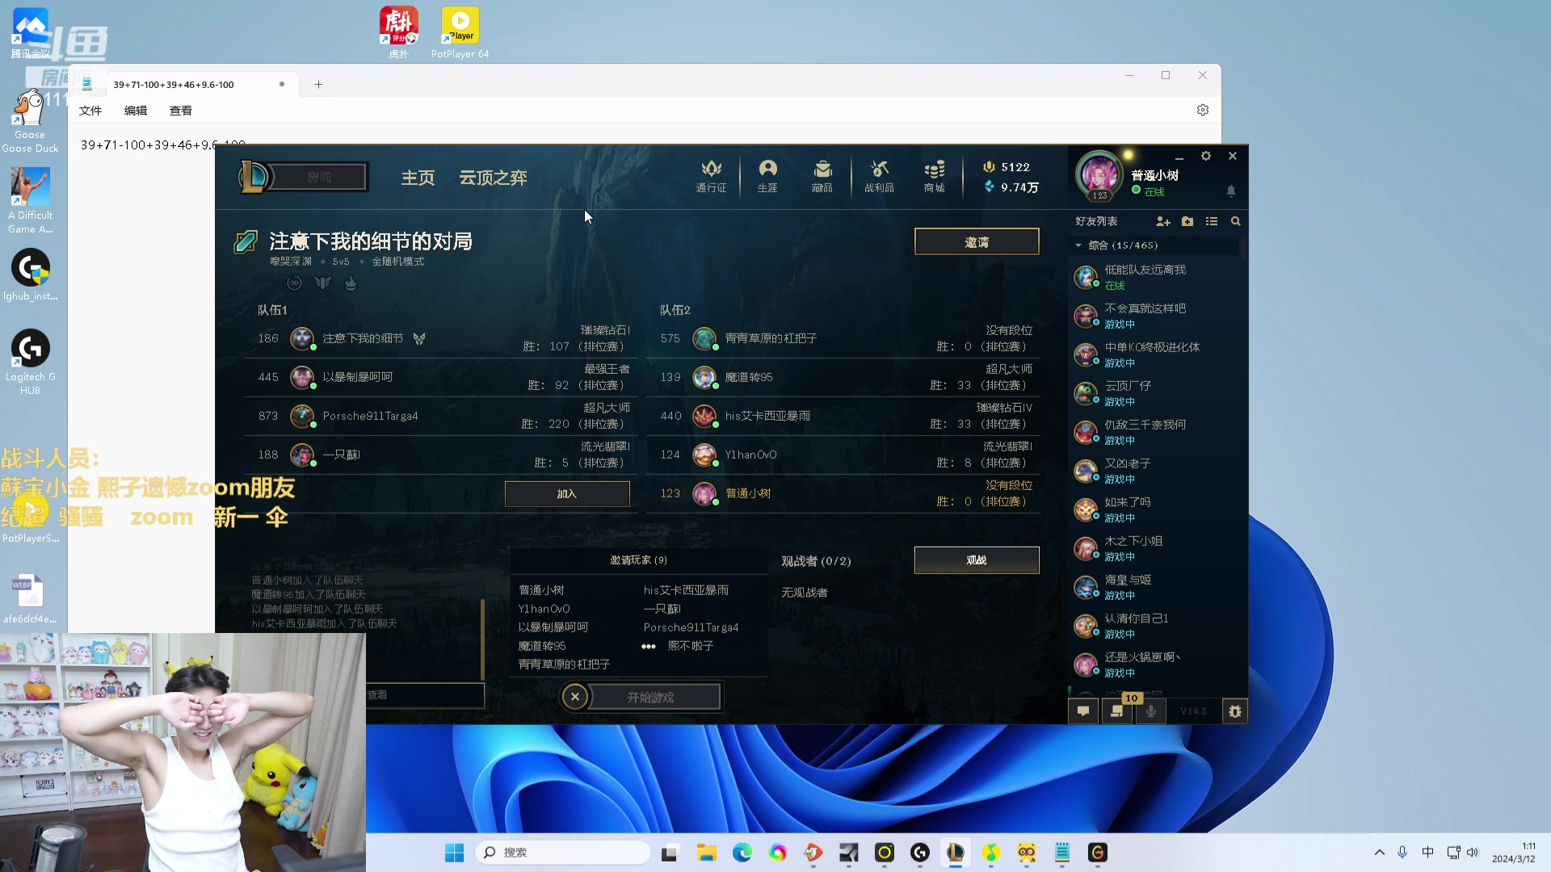The width and height of the screenshot is (1551, 872).
Task: Open the missions scroll icon
Action: [1117, 711]
